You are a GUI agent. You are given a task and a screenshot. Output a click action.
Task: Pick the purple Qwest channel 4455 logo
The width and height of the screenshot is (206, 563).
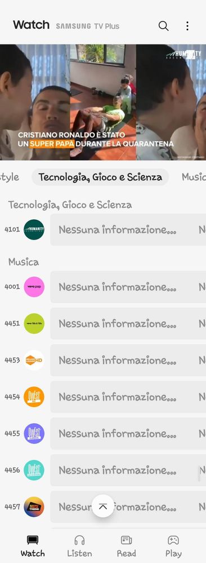pos(34,433)
